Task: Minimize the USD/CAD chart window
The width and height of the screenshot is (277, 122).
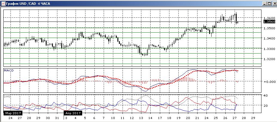Action: (264, 4)
